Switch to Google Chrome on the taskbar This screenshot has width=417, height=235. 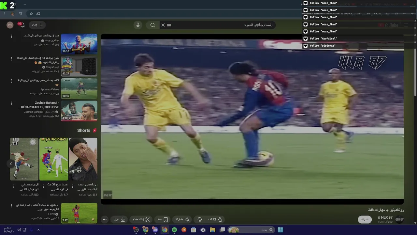click(165, 230)
